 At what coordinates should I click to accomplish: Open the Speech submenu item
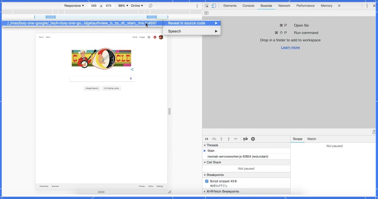[192, 31]
